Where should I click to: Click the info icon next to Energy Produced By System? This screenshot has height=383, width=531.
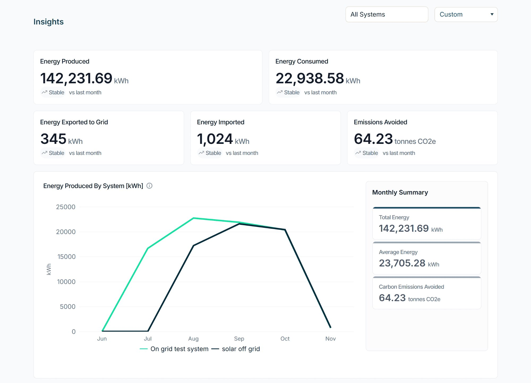(149, 186)
